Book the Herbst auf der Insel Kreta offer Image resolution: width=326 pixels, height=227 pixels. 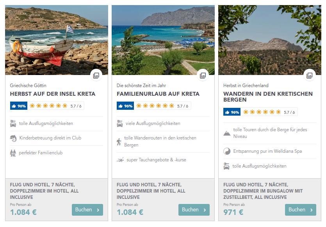click(87, 210)
